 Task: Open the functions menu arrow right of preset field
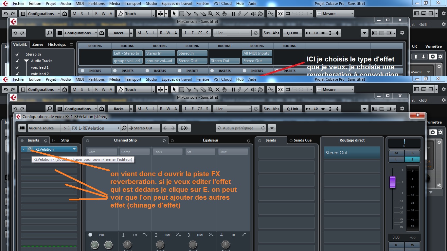(272, 128)
